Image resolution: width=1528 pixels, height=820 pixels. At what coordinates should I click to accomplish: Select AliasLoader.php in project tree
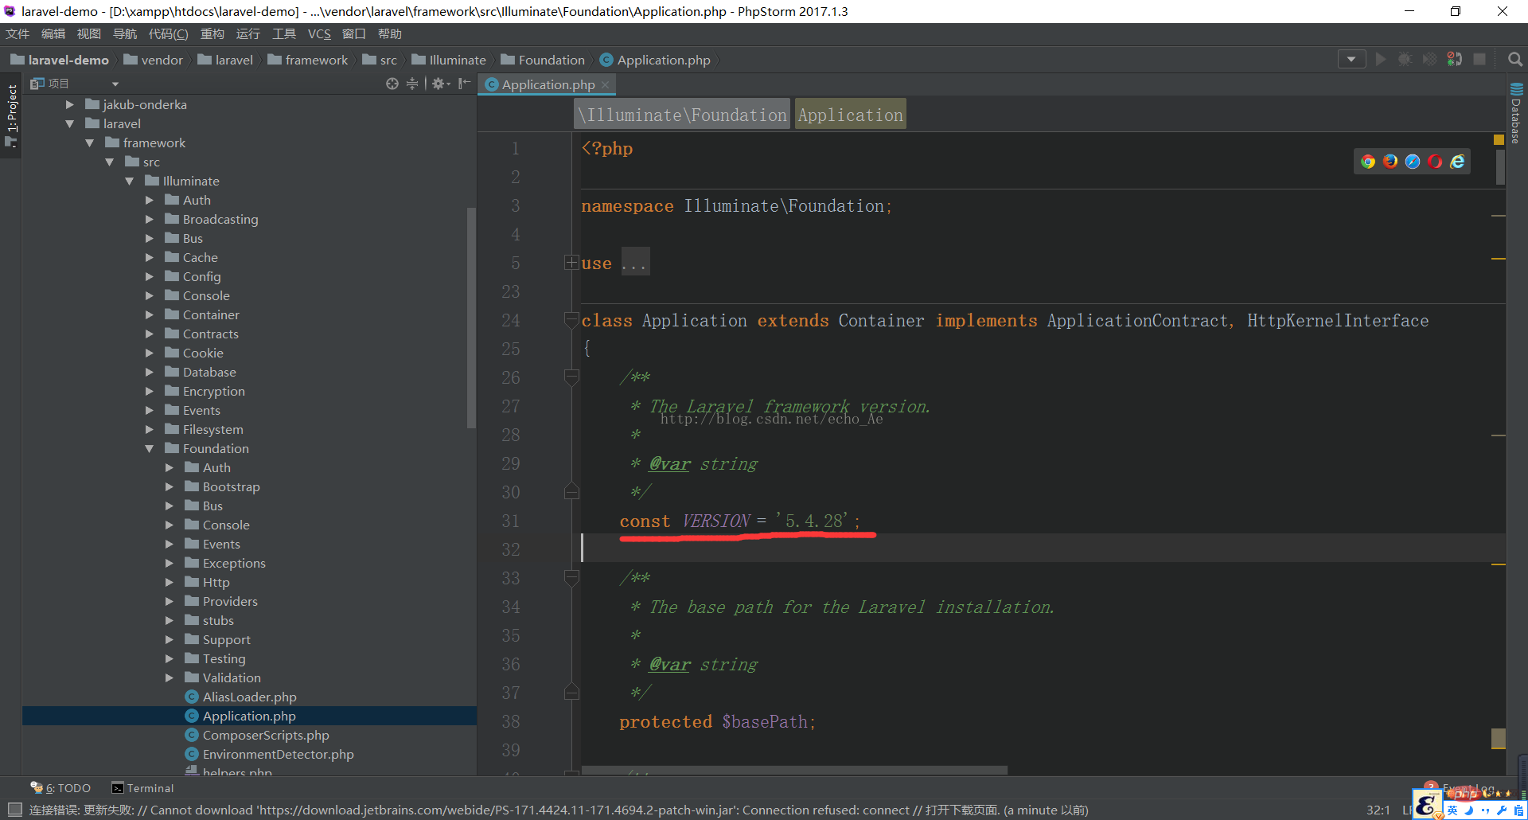coord(249,697)
